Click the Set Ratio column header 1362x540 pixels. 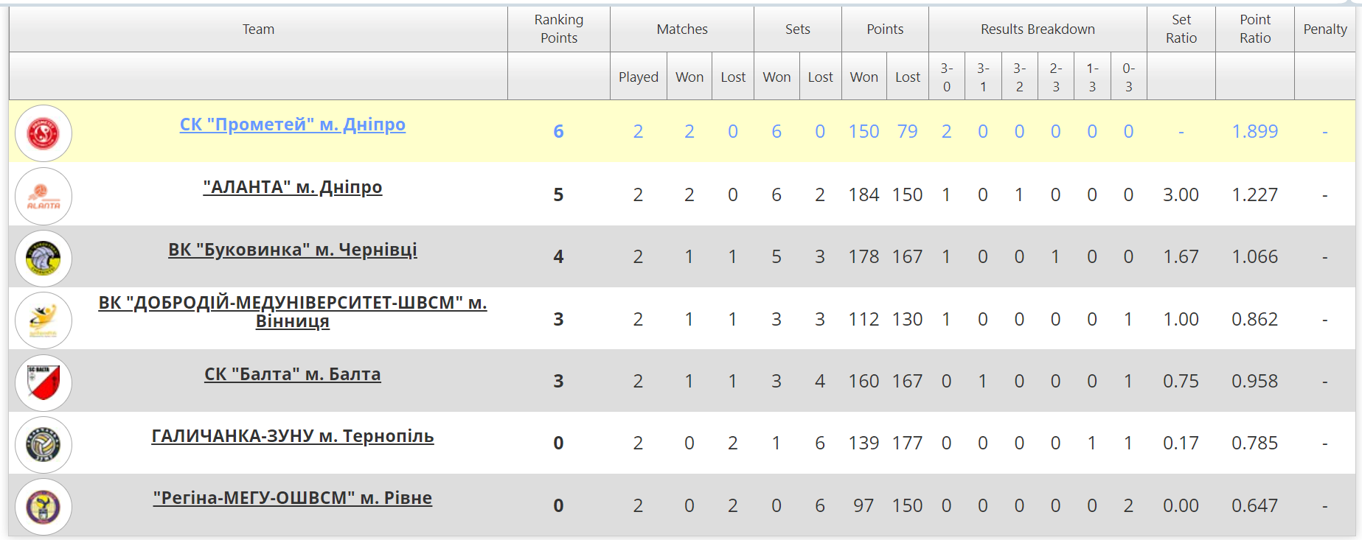coord(1181,29)
